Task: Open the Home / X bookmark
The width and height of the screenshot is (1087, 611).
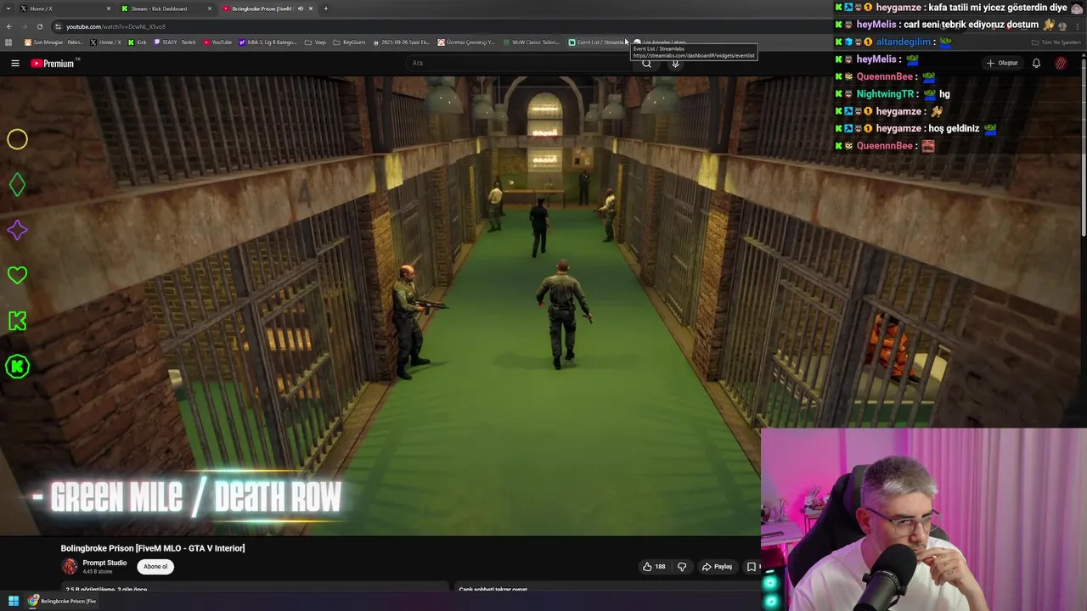Action: click(105, 42)
